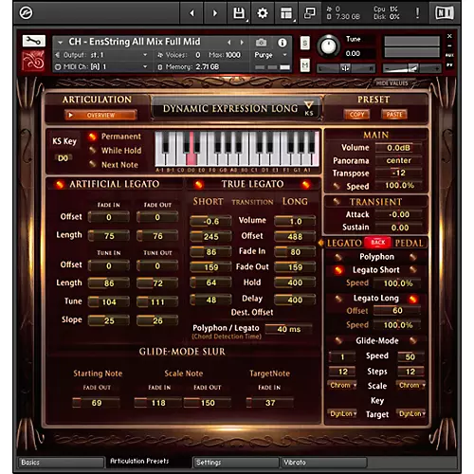Click Main Volume 0.0dB field

tap(398, 148)
